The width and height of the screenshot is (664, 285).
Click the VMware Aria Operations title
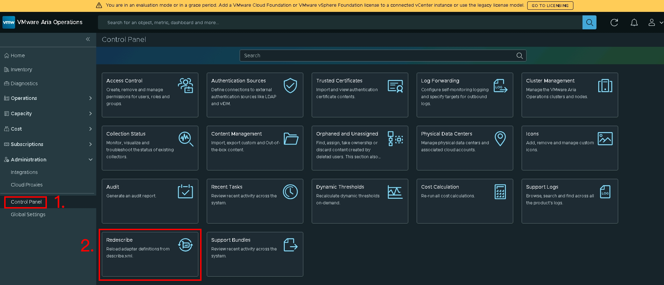(x=50, y=22)
